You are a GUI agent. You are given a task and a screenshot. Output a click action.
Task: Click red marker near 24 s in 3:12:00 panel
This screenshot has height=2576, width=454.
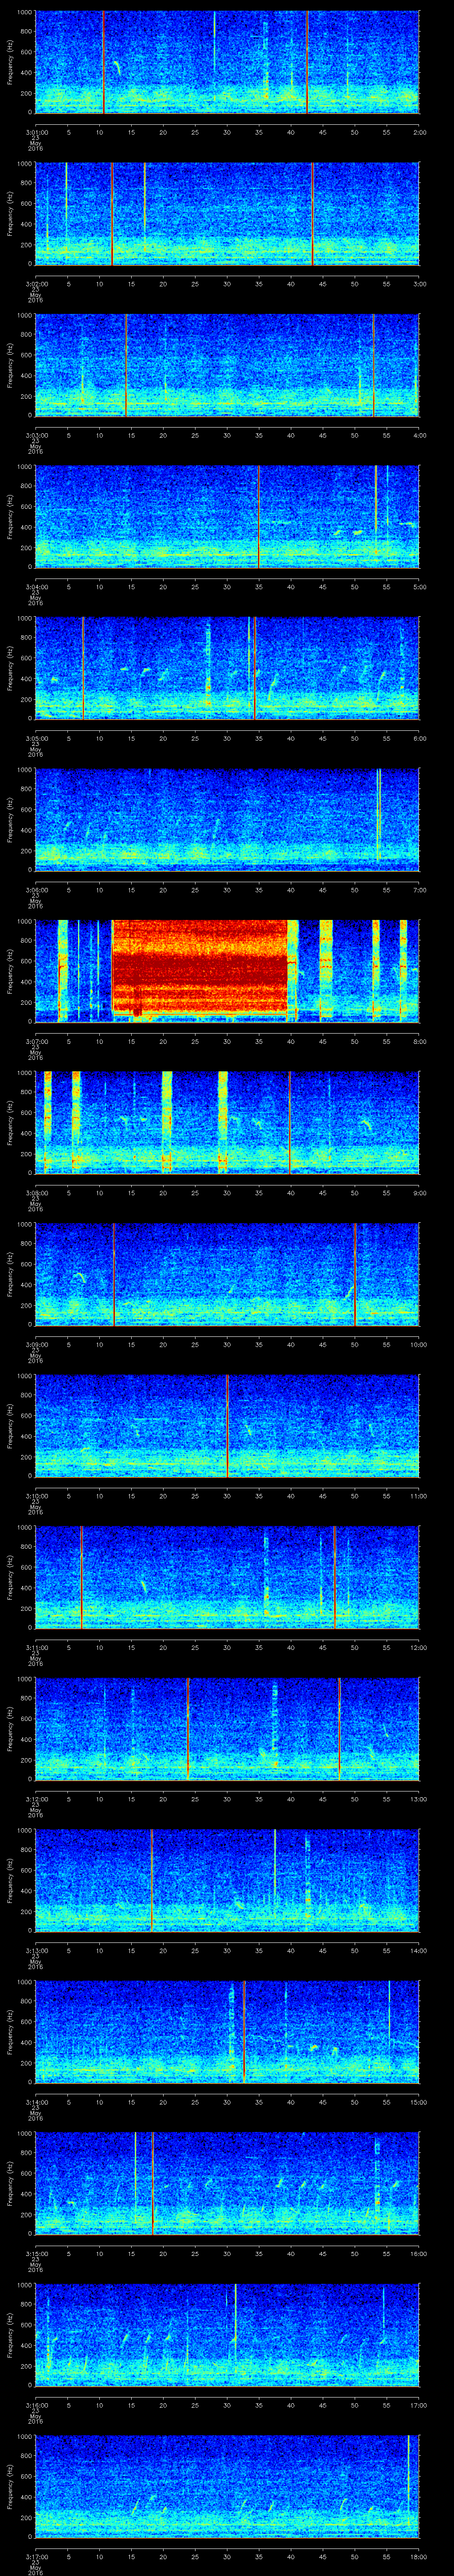pyautogui.click(x=188, y=1729)
